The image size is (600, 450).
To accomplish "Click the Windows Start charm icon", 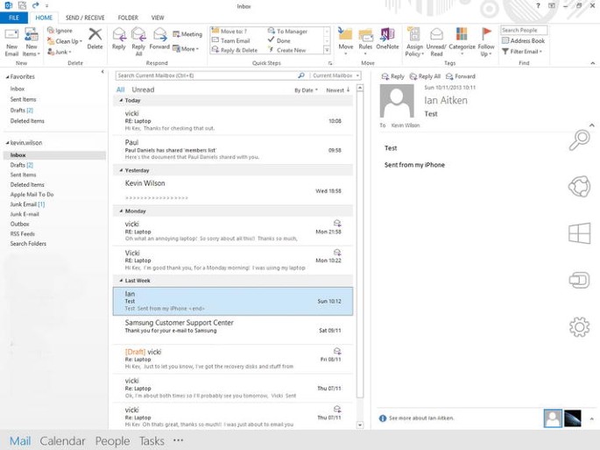I will pyautogui.click(x=579, y=233).
